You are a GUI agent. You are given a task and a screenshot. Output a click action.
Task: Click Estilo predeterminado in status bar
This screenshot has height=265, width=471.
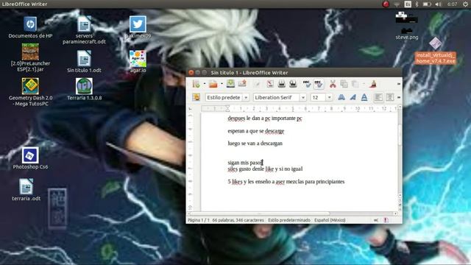click(289, 220)
